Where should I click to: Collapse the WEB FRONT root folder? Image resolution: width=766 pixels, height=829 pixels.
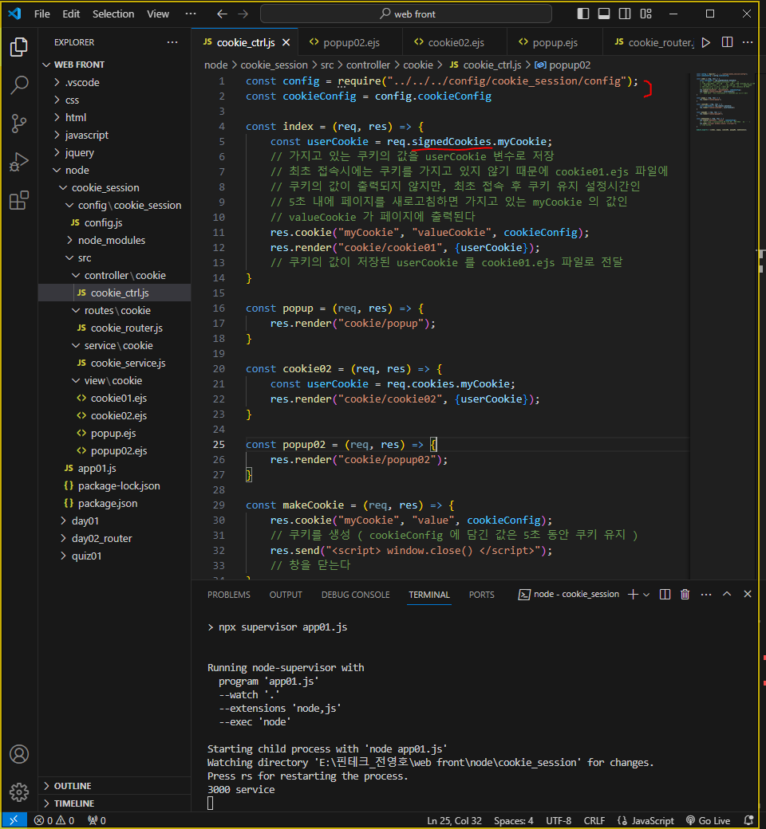coord(115,65)
